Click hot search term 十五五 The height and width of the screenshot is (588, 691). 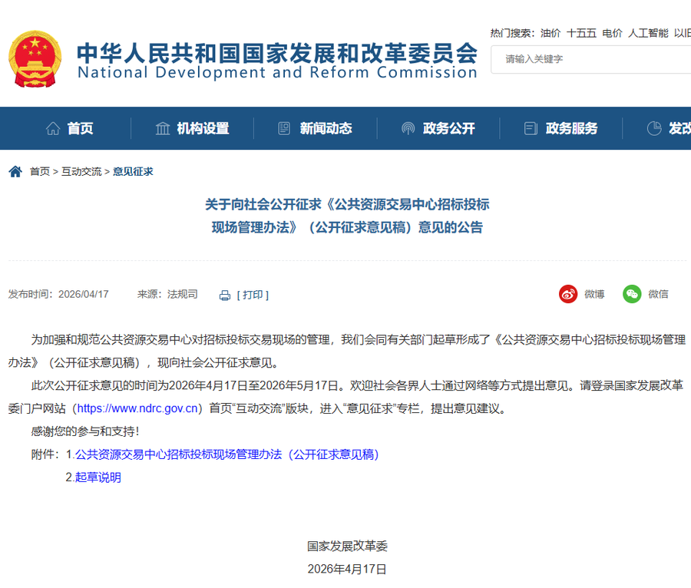coord(581,33)
